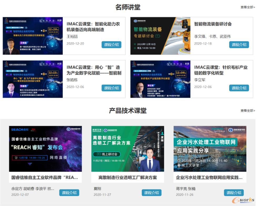Select date 2020-12-18

pyautogui.click(x=203, y=44)
